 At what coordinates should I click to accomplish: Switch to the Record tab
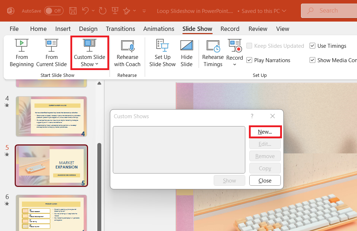pos(230,29)
